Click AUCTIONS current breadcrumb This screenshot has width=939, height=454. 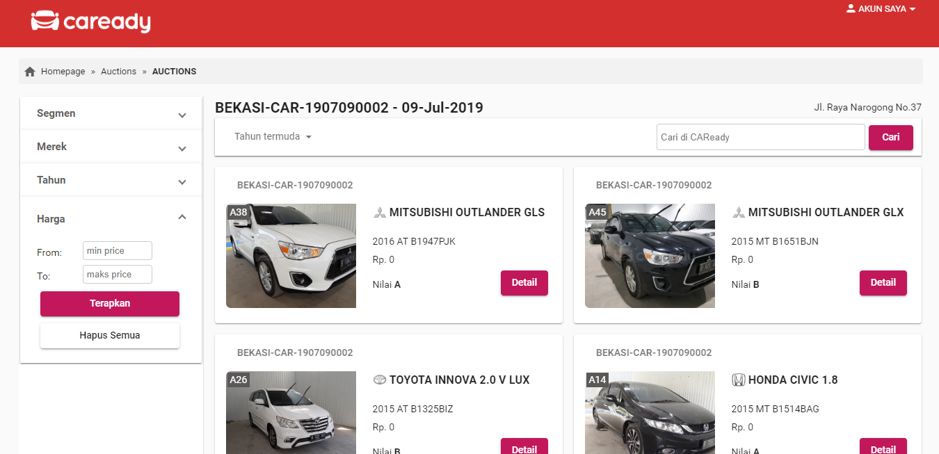tap(174, 72)
